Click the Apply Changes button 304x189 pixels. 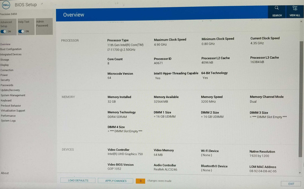tap(115, 181)
